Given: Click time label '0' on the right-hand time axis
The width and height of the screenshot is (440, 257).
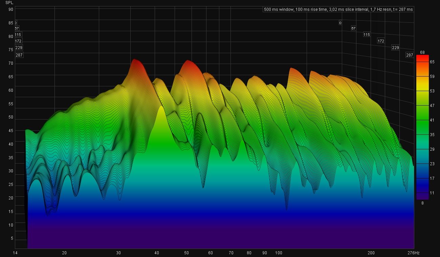Looking at the screenshot, I should click(340, 23).
